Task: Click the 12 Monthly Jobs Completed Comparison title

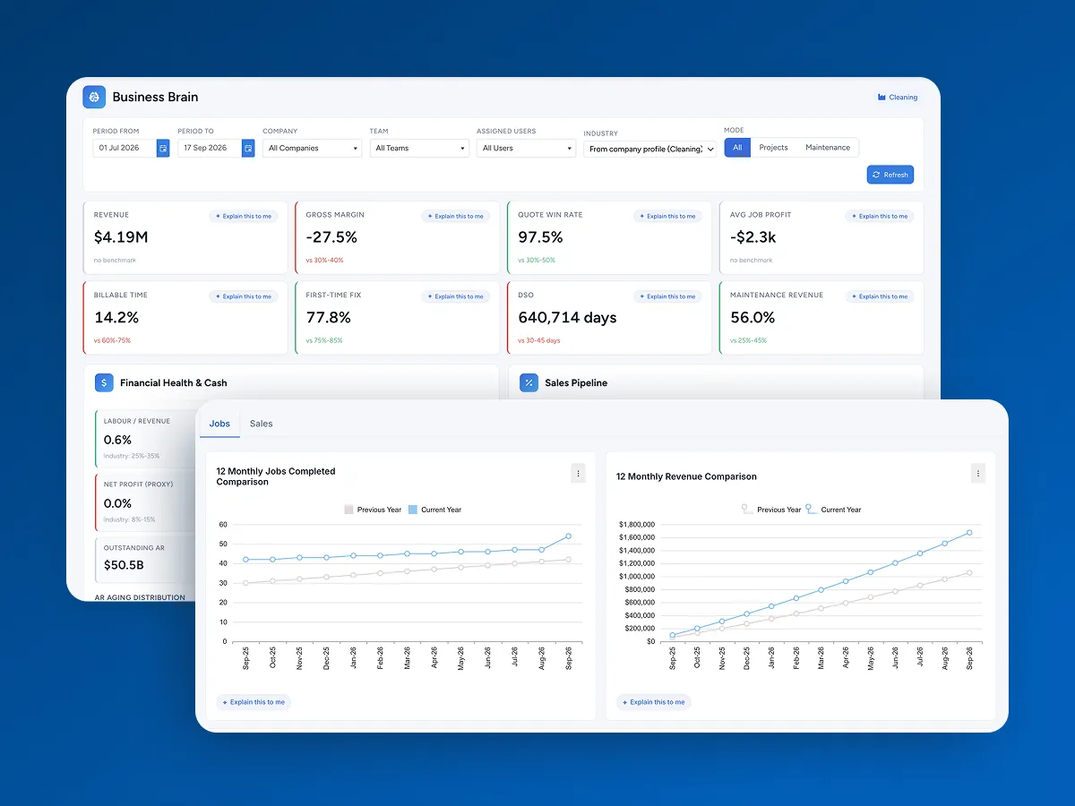Action: click(x=276, y=476)
